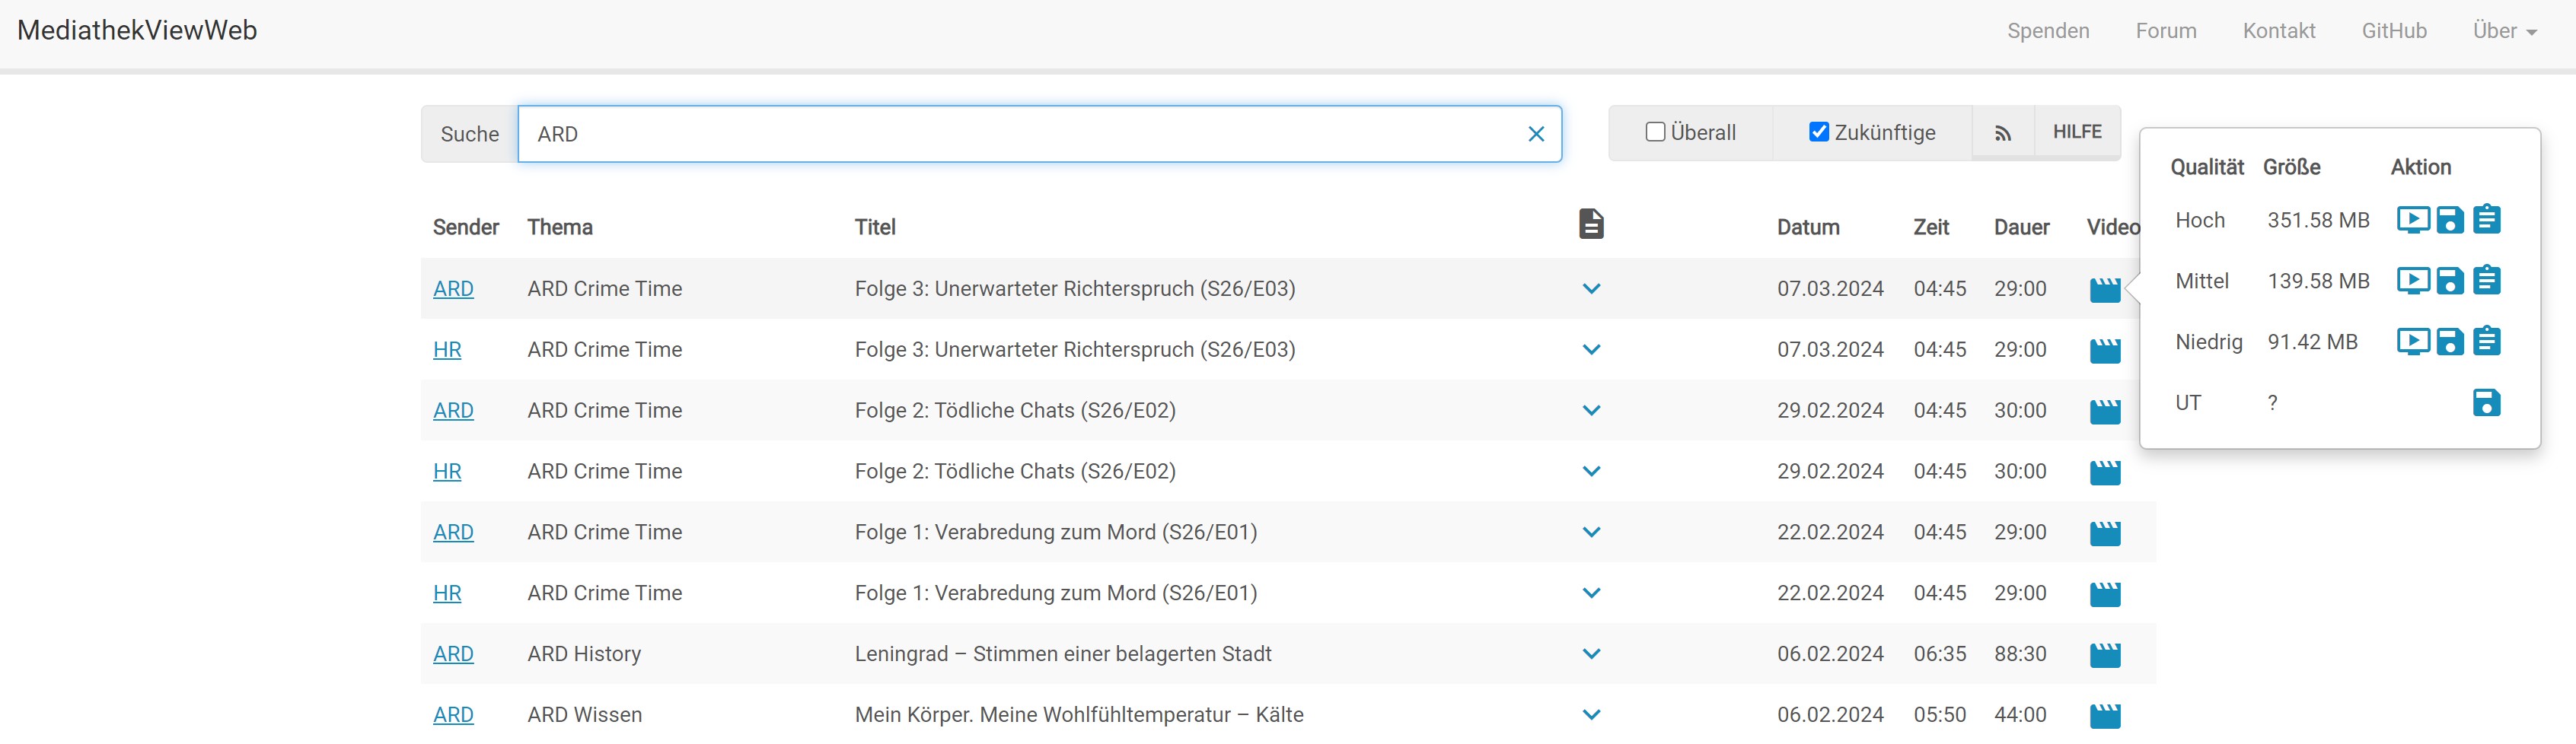The height and width of the screenshot is (744, 2576).
Task: Open the HILFE help button
Action: 2077,132
